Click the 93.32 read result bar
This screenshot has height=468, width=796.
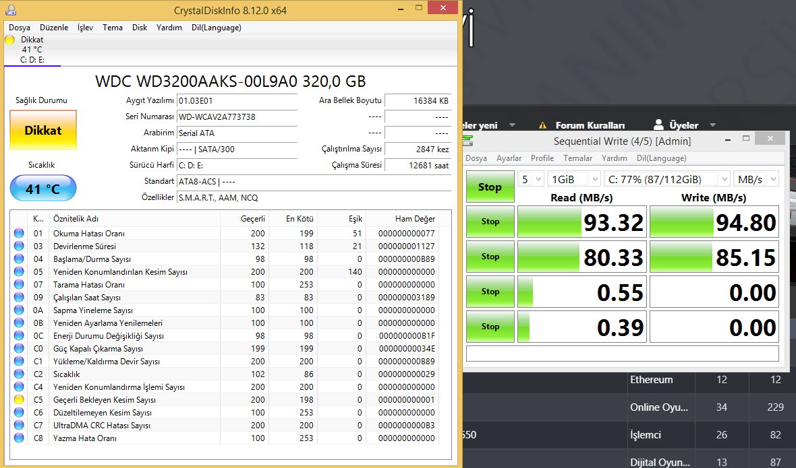click(x=581, y=222)
